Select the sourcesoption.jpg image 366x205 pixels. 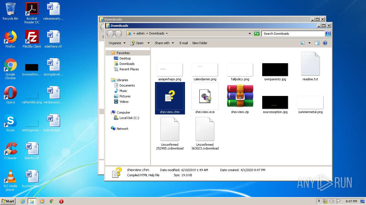tap(275, 104)
